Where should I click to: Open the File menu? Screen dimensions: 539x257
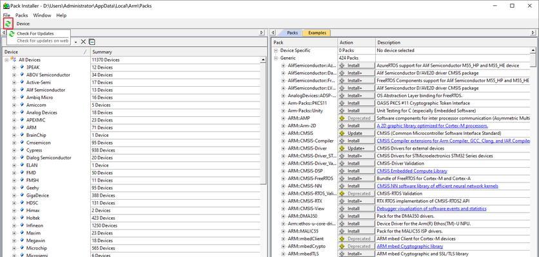6,15
